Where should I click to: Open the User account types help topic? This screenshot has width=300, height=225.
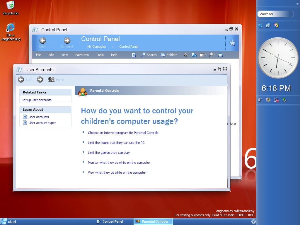click(42, 123)
